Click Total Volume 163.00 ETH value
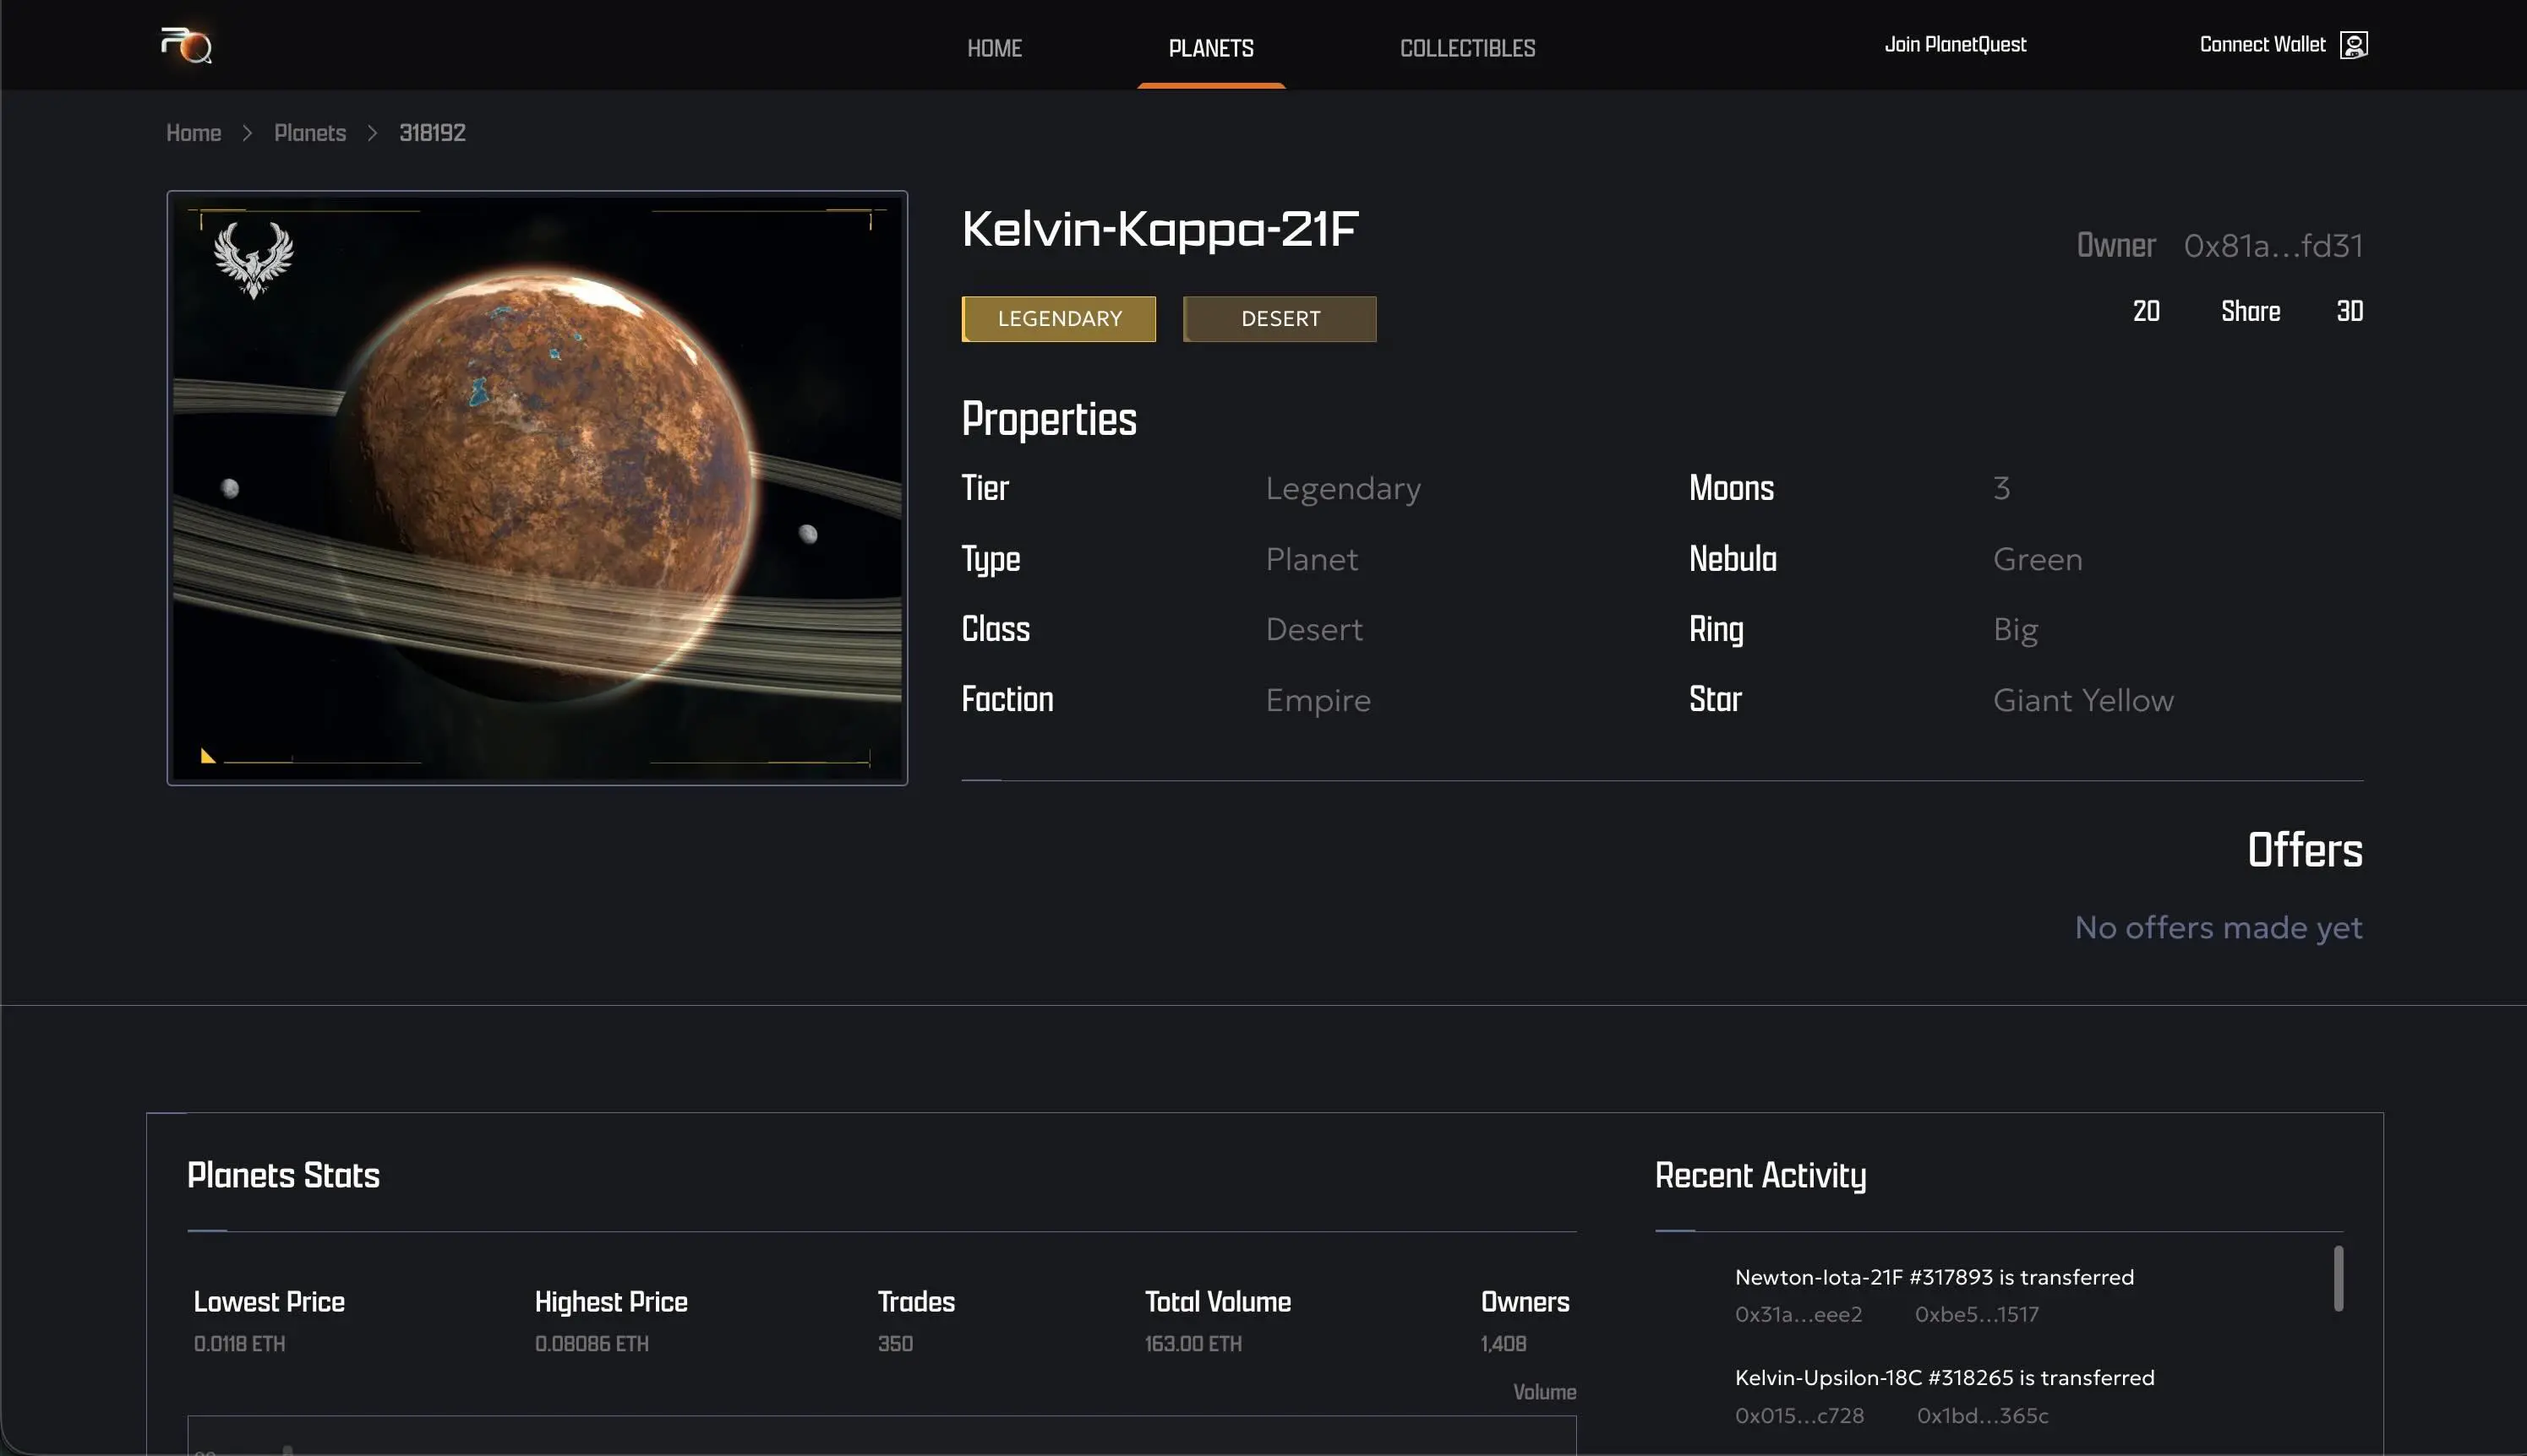 point(1193,1344)
